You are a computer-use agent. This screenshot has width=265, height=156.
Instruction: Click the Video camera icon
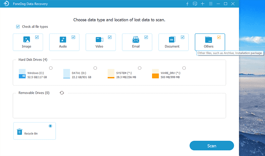[99, 39]
